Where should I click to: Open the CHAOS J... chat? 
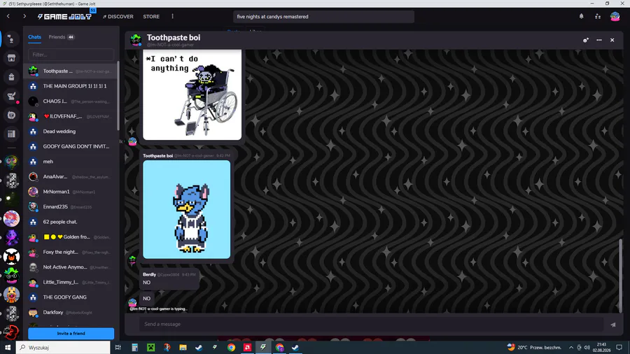pyautogui.click(x=70, y=101)
